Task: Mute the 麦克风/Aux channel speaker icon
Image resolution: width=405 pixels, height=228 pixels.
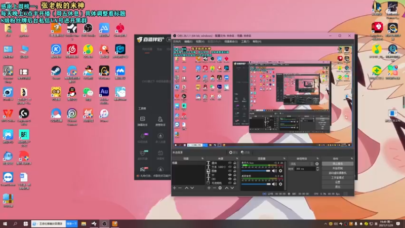Action: [x=274, y=171]
